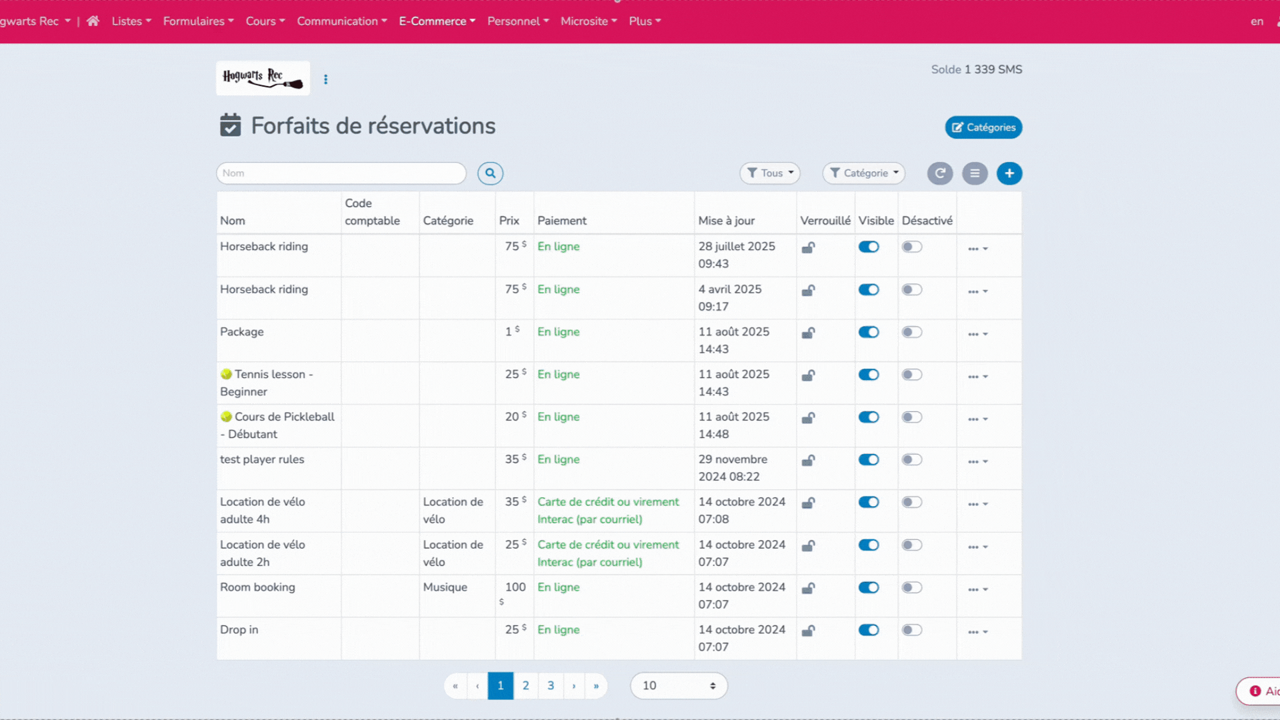Open actions menu for Tennis lesson row
This screenshot has height=720, width=1280.
(x=978, y=377)
